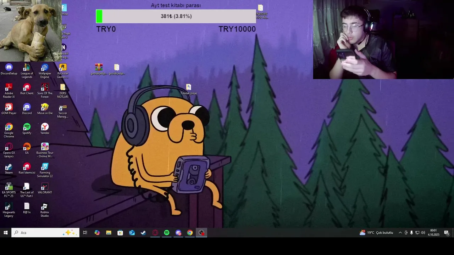Select Move or Die game icon
Image resolution: width=454 pixels, height=255 pixels.
(x=45, y=109)
